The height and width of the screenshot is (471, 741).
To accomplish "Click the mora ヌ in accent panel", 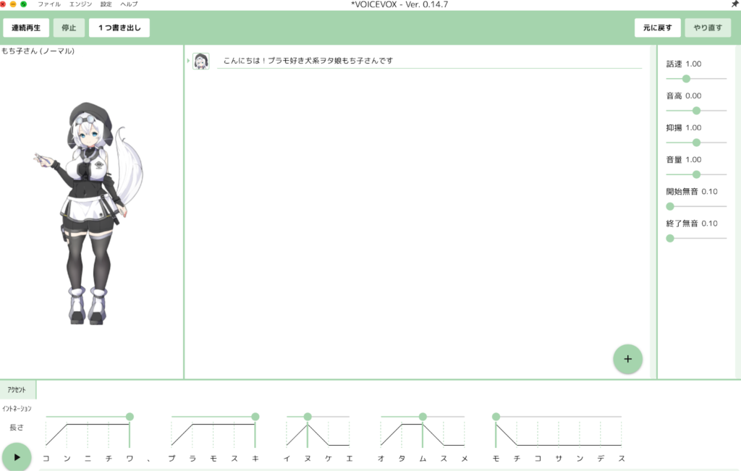I will (x=308, y=458).
